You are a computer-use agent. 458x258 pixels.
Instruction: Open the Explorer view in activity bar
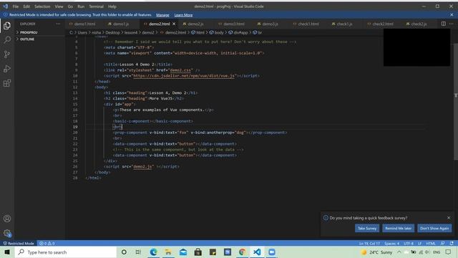(7, 26)
